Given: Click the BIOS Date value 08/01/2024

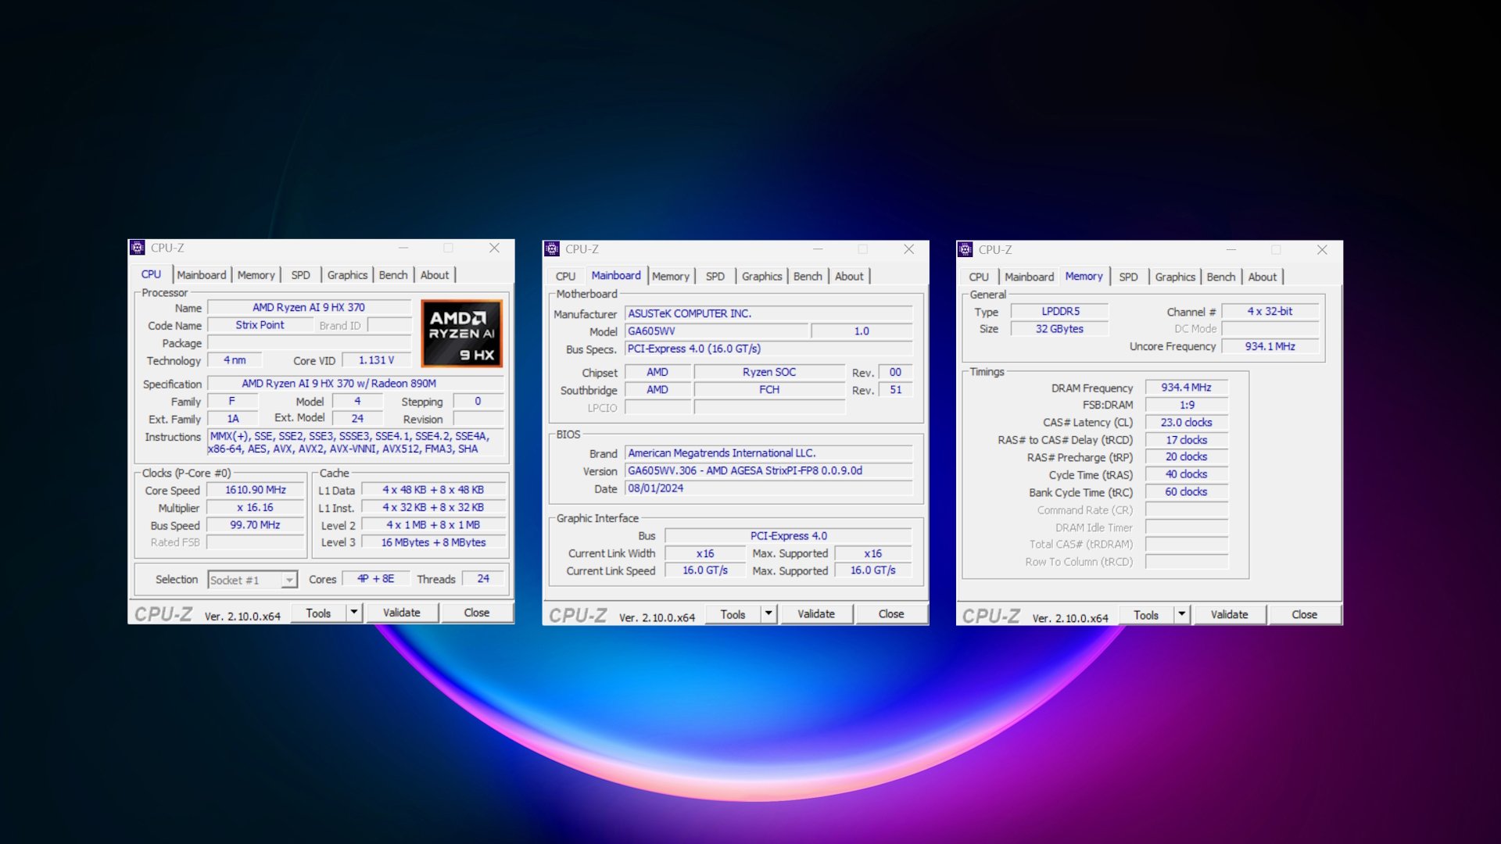Looking at the screenshot, I should (768, 488).
